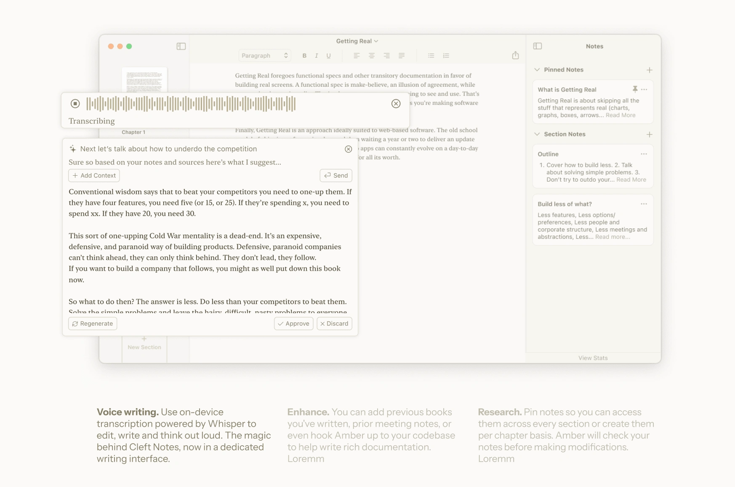Close the AI suggestion prompt

click(348, 149)
